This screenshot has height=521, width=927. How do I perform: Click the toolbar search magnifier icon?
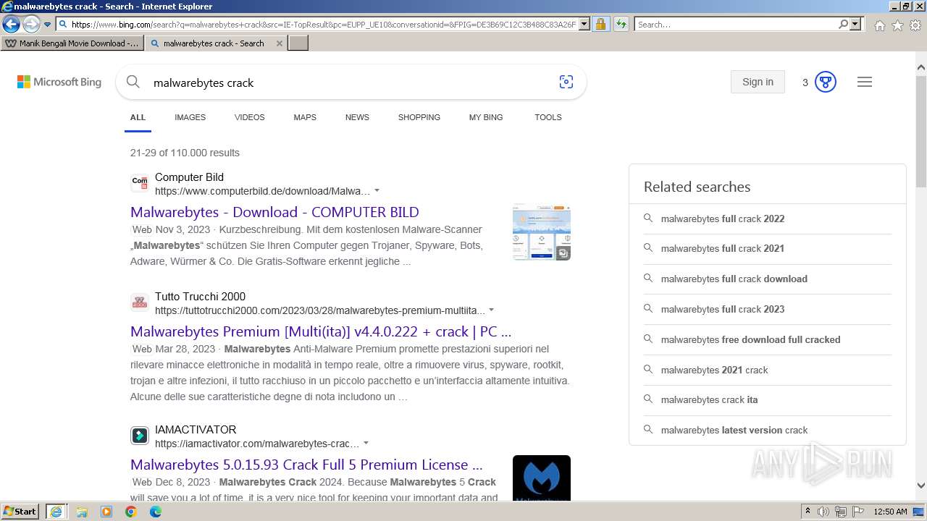(843, 25)
